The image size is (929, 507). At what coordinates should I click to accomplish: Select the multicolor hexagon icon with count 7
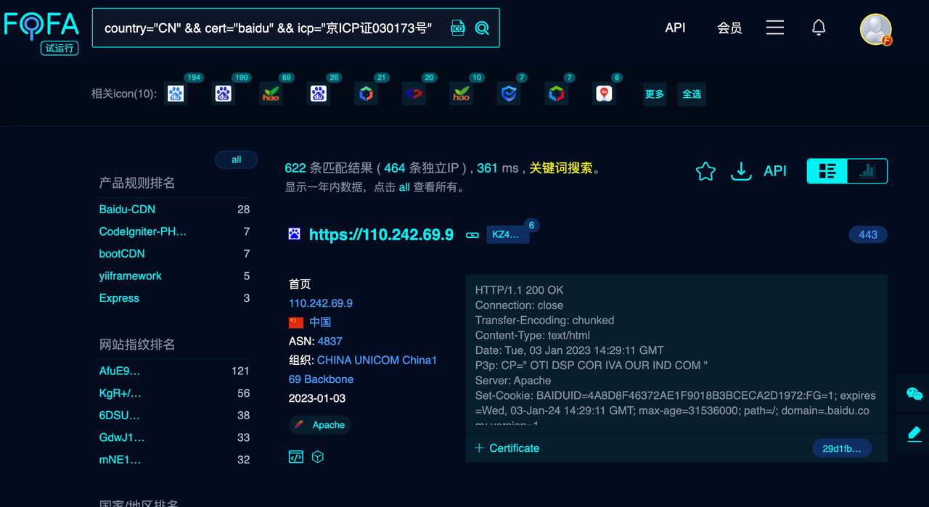pyautogui.click(x=557, y=94)
